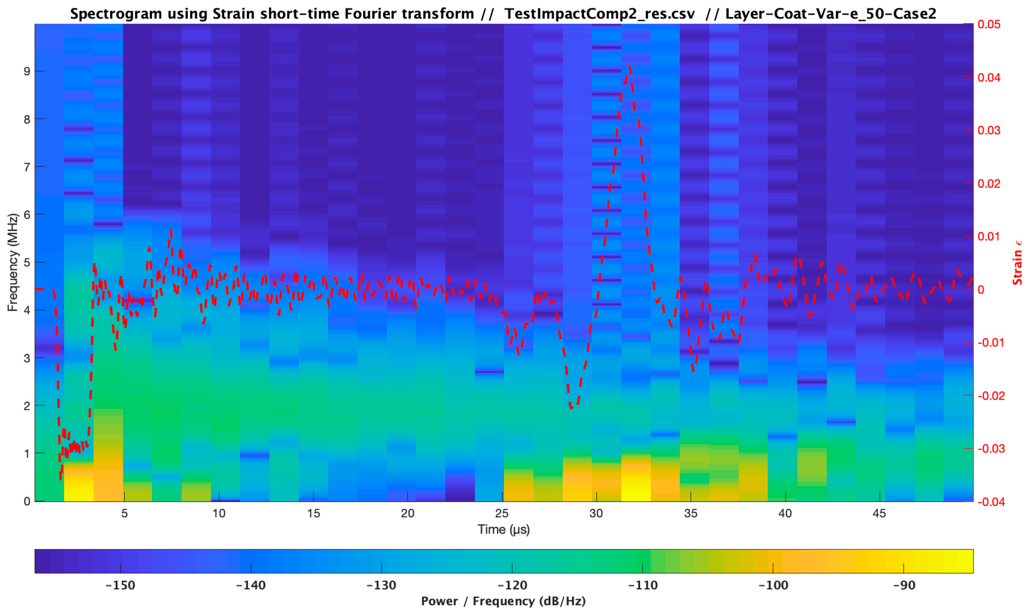The image size is (1027, 613).
Task: Click the Power / Frequency (dB/Hz) colorbar label
Action: click(x=503, y=601)
